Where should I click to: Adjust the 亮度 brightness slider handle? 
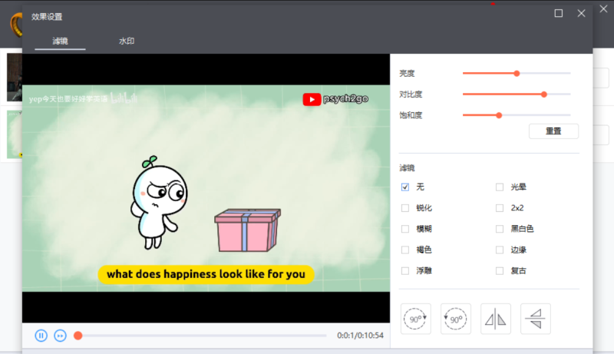pos(517,73)
